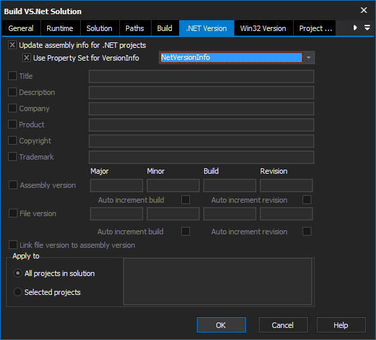Enable the Title checkbox
This screenshot has width=376, height=340.
pyautogui.click(x=12, y=76)
